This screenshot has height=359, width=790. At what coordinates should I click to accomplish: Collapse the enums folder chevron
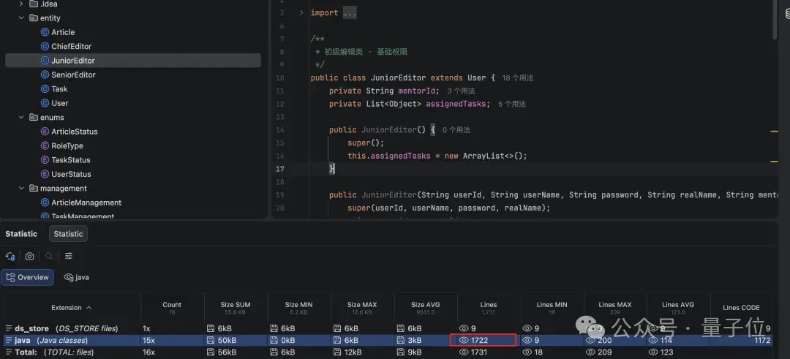(21, 117)
